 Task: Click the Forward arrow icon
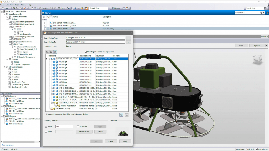pos(79,8)
